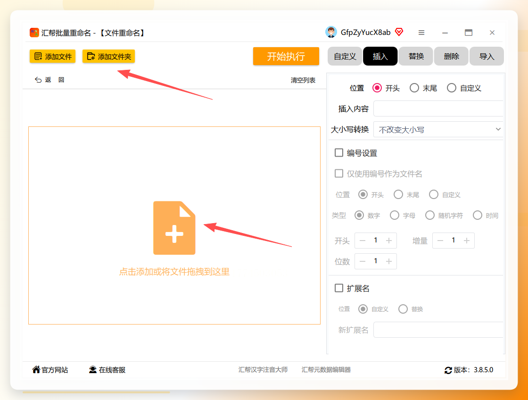Choose 字母 numbering type

click(x=394, y=216)
